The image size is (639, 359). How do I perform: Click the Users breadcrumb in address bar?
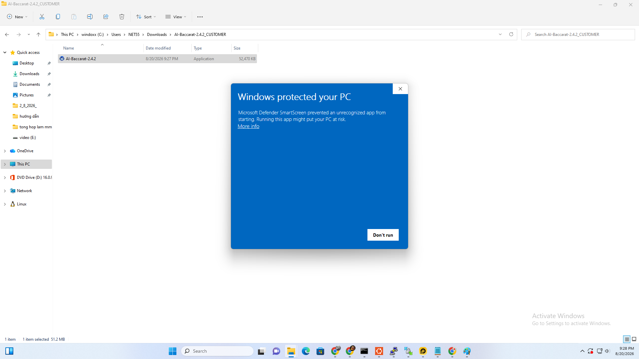click(x=116, y=35)
